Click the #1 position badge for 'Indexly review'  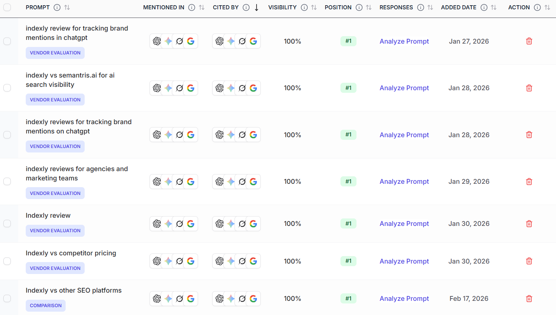tap(348, 224)
